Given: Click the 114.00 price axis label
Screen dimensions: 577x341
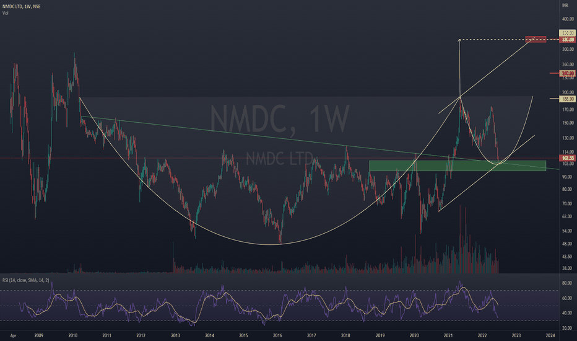Looking at the screenshot, I should (x=568, y=152).
